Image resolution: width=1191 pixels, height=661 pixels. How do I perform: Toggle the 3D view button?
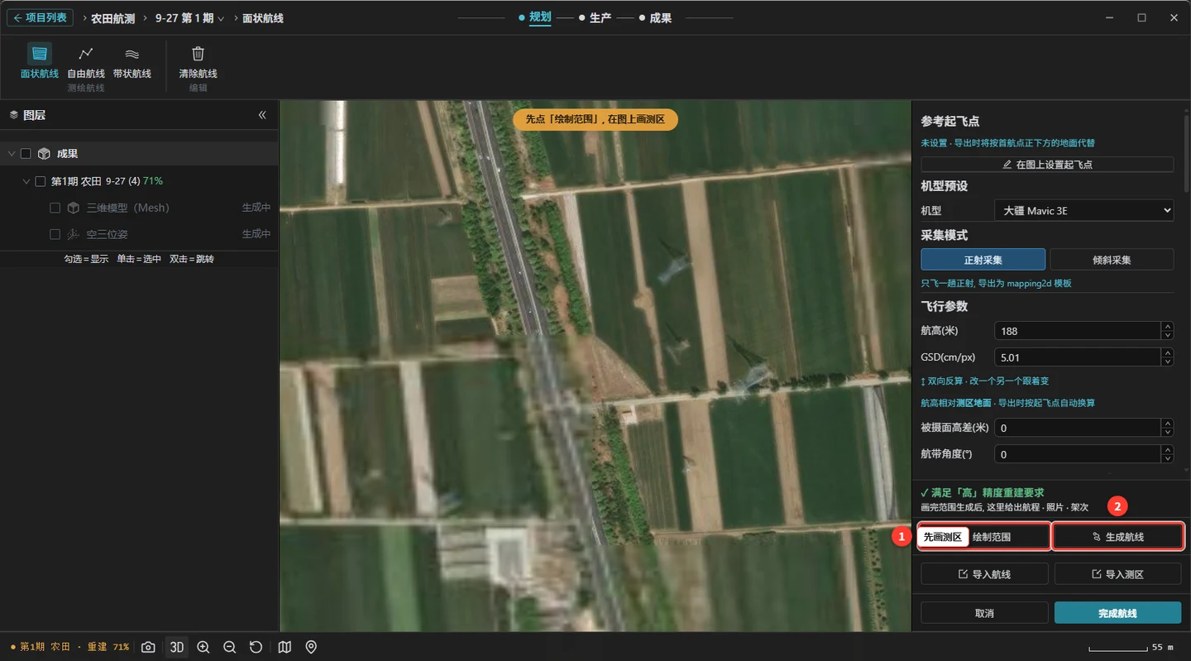point(176,647)
